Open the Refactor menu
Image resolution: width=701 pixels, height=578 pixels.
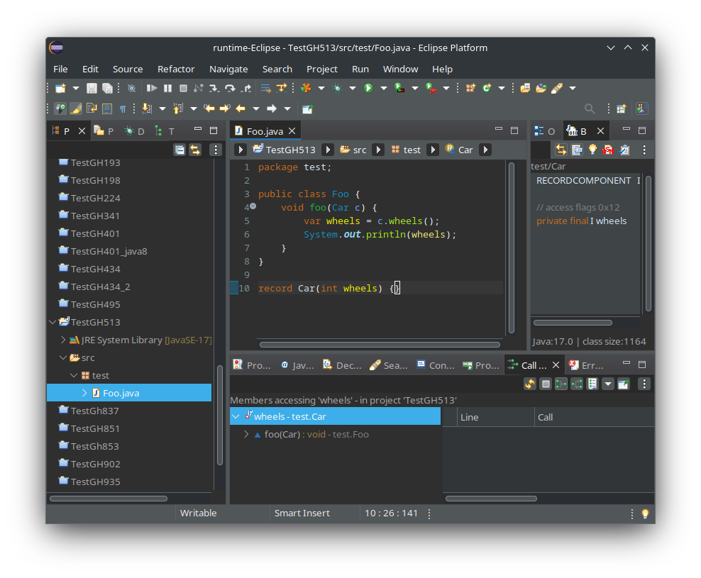[176, 69]
